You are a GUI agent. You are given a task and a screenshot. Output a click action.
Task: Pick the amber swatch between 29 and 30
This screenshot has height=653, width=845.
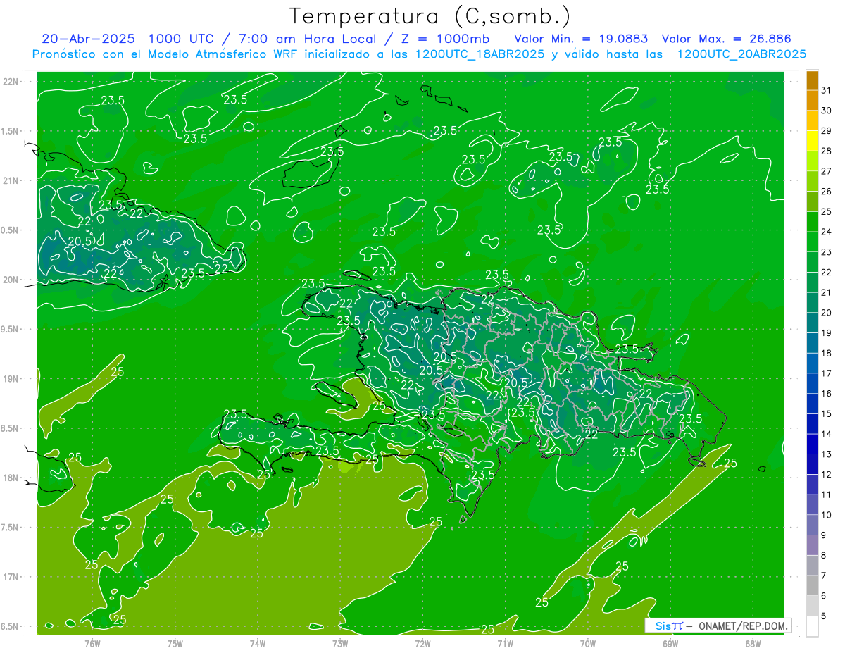click(812, 120)
